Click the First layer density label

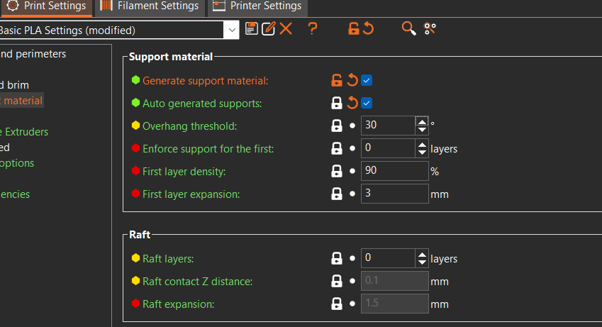[184, 172]
